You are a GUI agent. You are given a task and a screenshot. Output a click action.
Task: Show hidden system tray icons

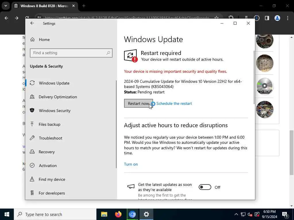click(x=236, y=214)
